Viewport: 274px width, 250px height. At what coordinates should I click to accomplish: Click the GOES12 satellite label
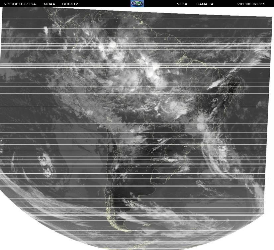(x=70, y=4)
